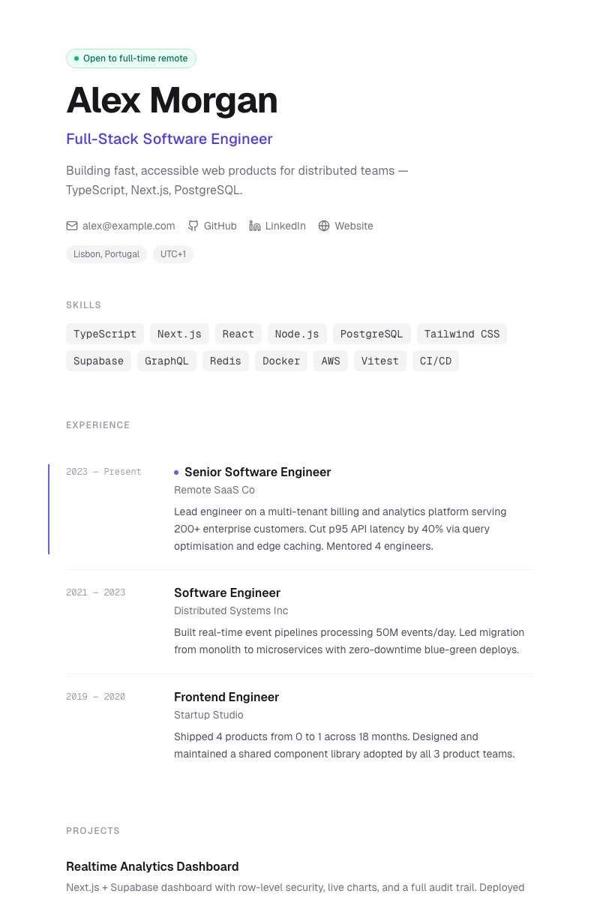
Task: Select the PostgreSQL skill tag
Action: point(371,334)
